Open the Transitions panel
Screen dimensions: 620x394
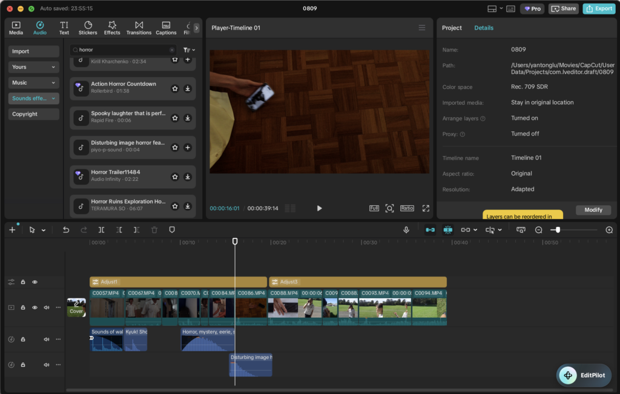(x=139, y=28)
